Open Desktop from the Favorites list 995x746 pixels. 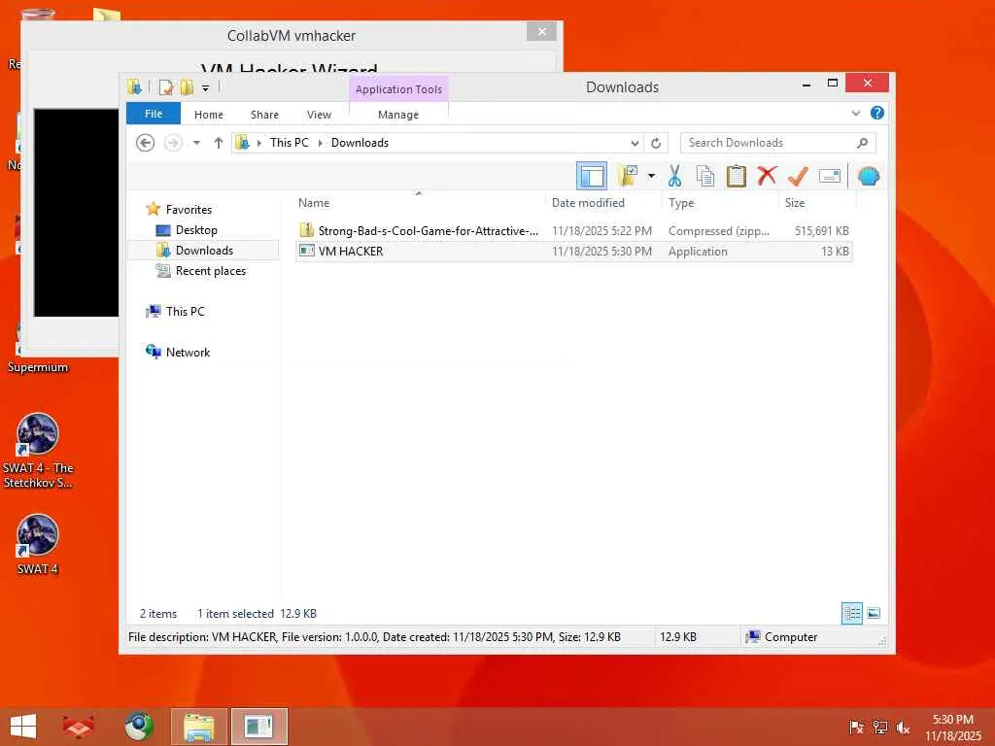point(196,229)
